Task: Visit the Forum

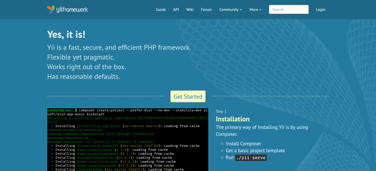Action: pyautogui.click(x=206, y=10)
